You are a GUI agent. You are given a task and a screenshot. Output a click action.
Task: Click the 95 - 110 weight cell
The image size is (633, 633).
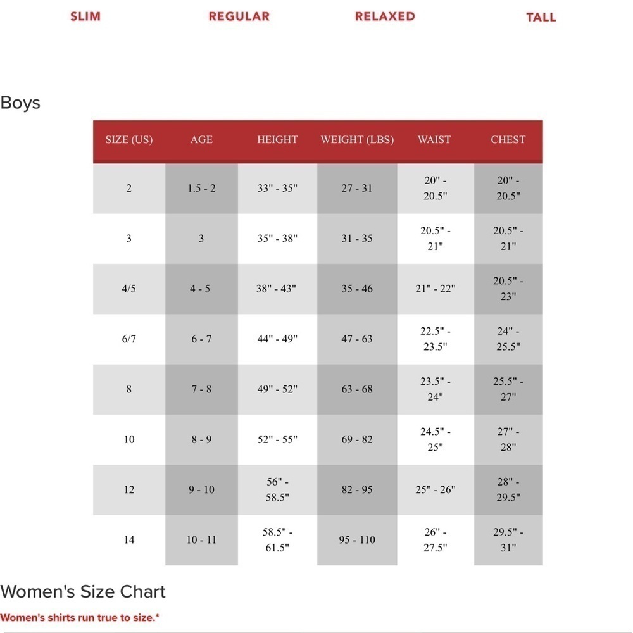coord(357,540)
